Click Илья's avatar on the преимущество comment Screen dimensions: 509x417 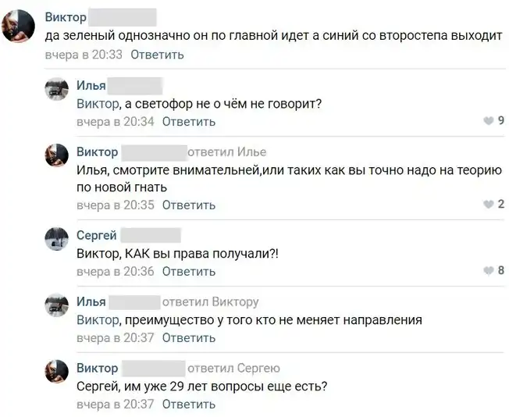tap(57, 306)
